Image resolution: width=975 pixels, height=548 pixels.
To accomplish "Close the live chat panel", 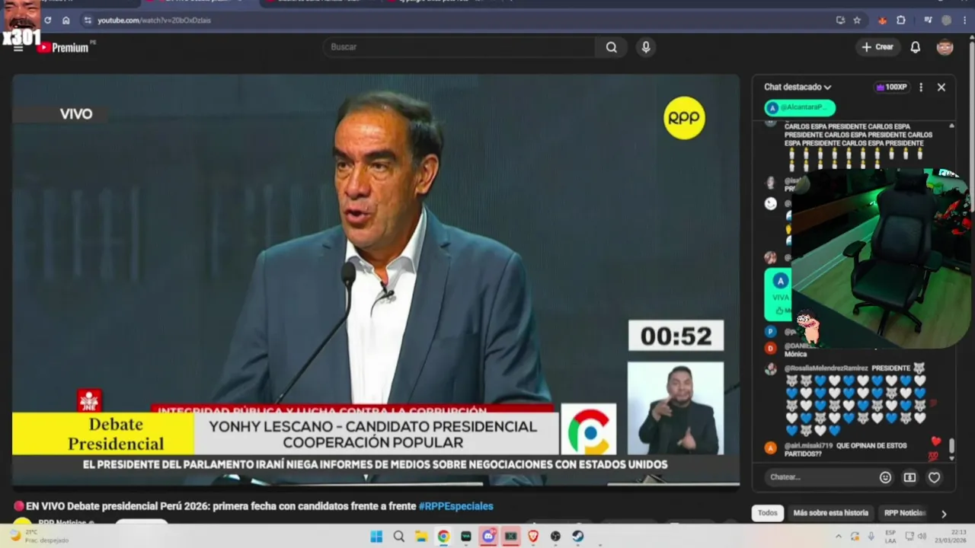I will click(941, 88).
